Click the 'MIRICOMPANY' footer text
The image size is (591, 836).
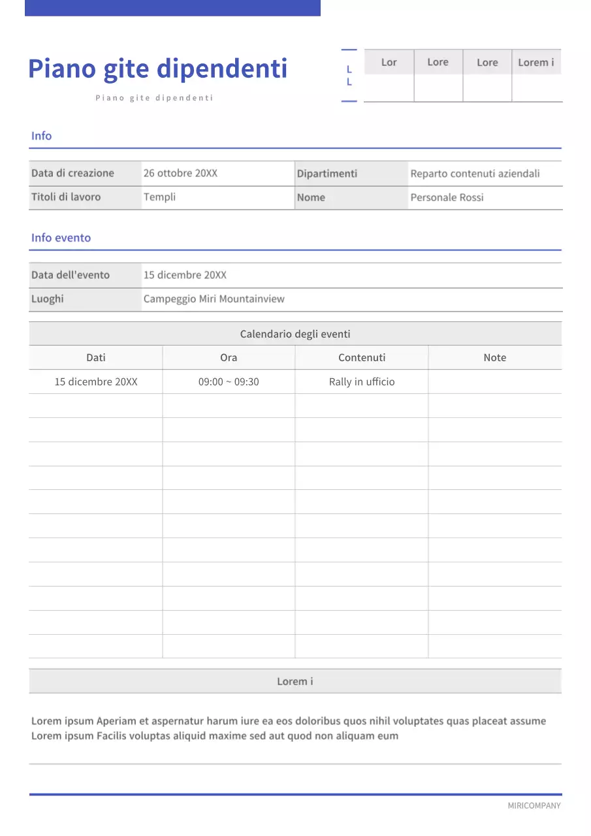pos(534,805)
